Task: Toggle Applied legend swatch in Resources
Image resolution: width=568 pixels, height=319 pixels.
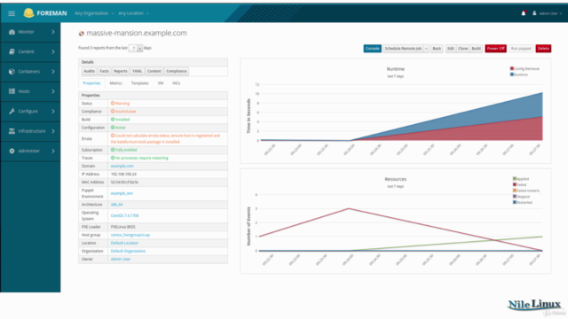Action: [x=515, y=179]
